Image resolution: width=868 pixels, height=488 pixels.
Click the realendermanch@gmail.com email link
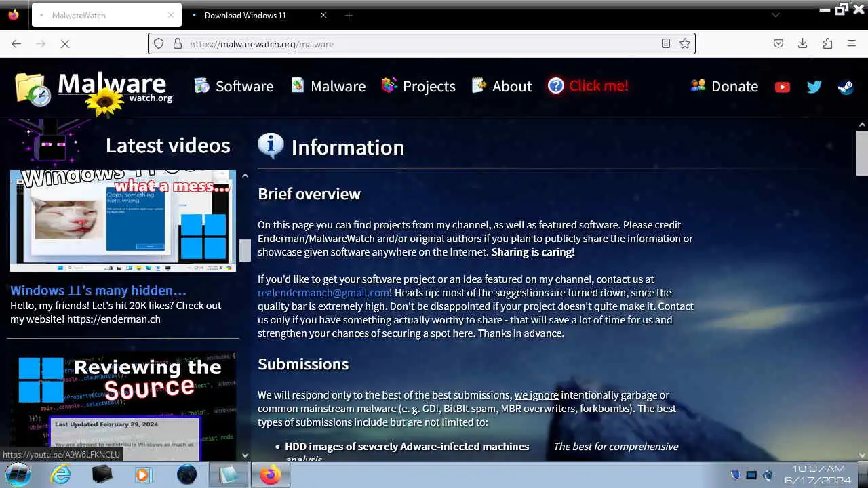tap(323, 293)
